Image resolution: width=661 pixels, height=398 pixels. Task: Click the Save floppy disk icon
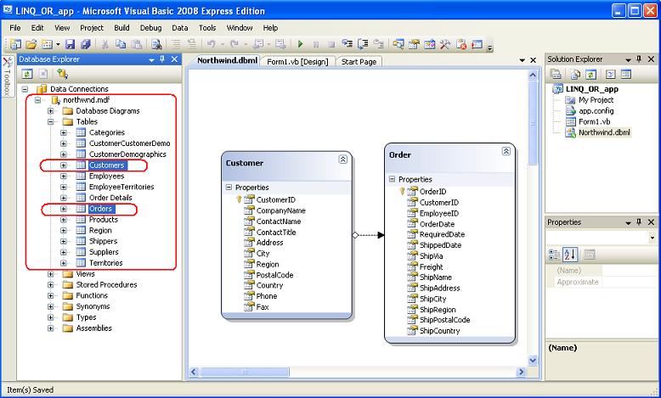(x=70, y=44)
